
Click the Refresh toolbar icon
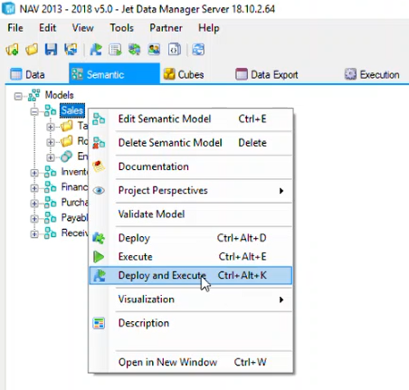coord(198,49)
